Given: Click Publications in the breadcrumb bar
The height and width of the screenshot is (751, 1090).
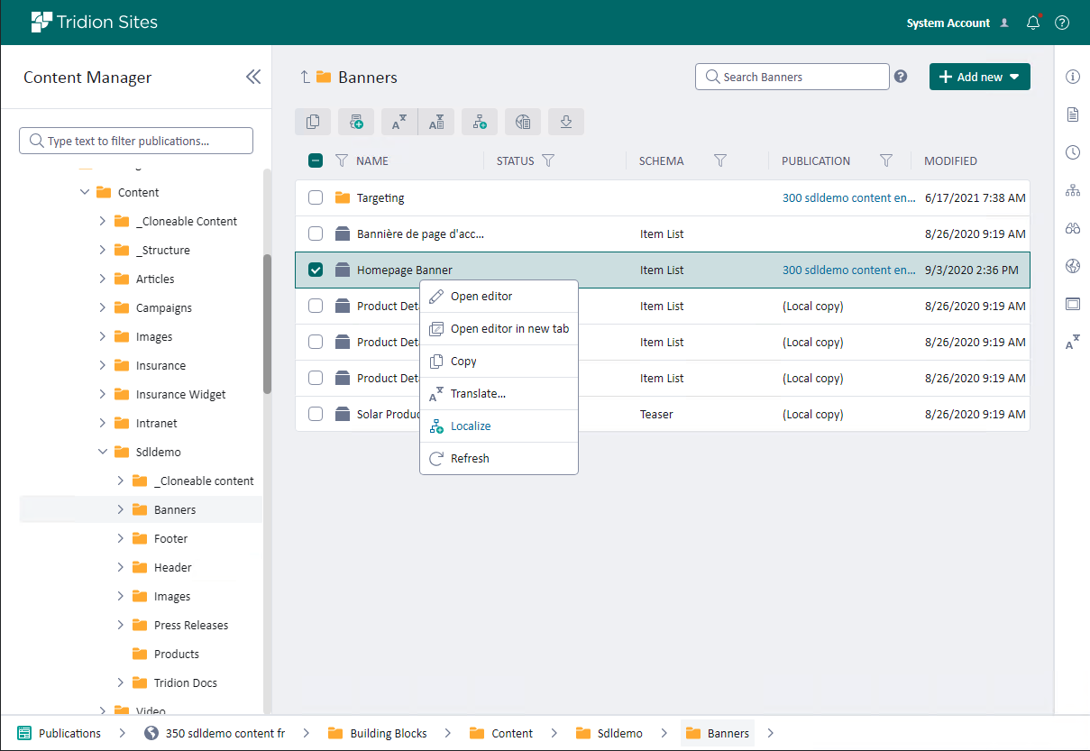Looking at the screenshot, I should (x=69, y=733).
